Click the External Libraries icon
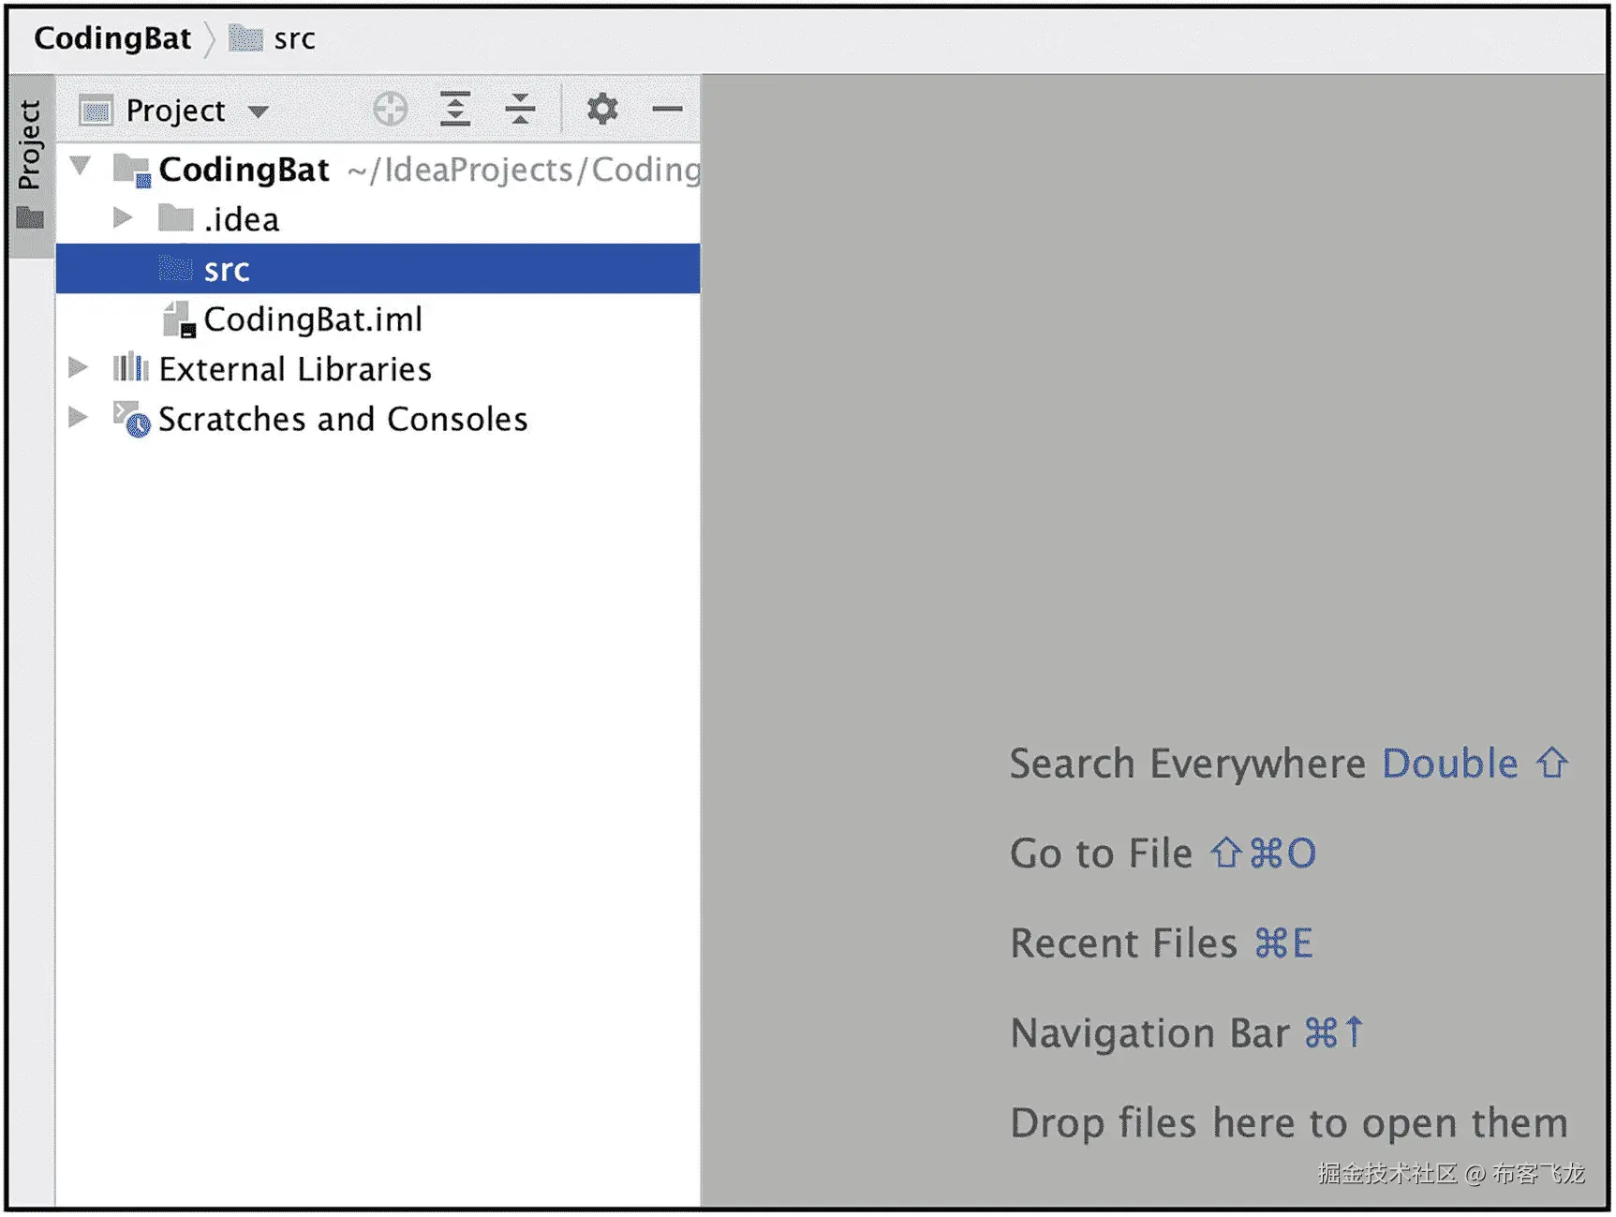This screenshot has width=1616, height=1217. tap(130, 368)
